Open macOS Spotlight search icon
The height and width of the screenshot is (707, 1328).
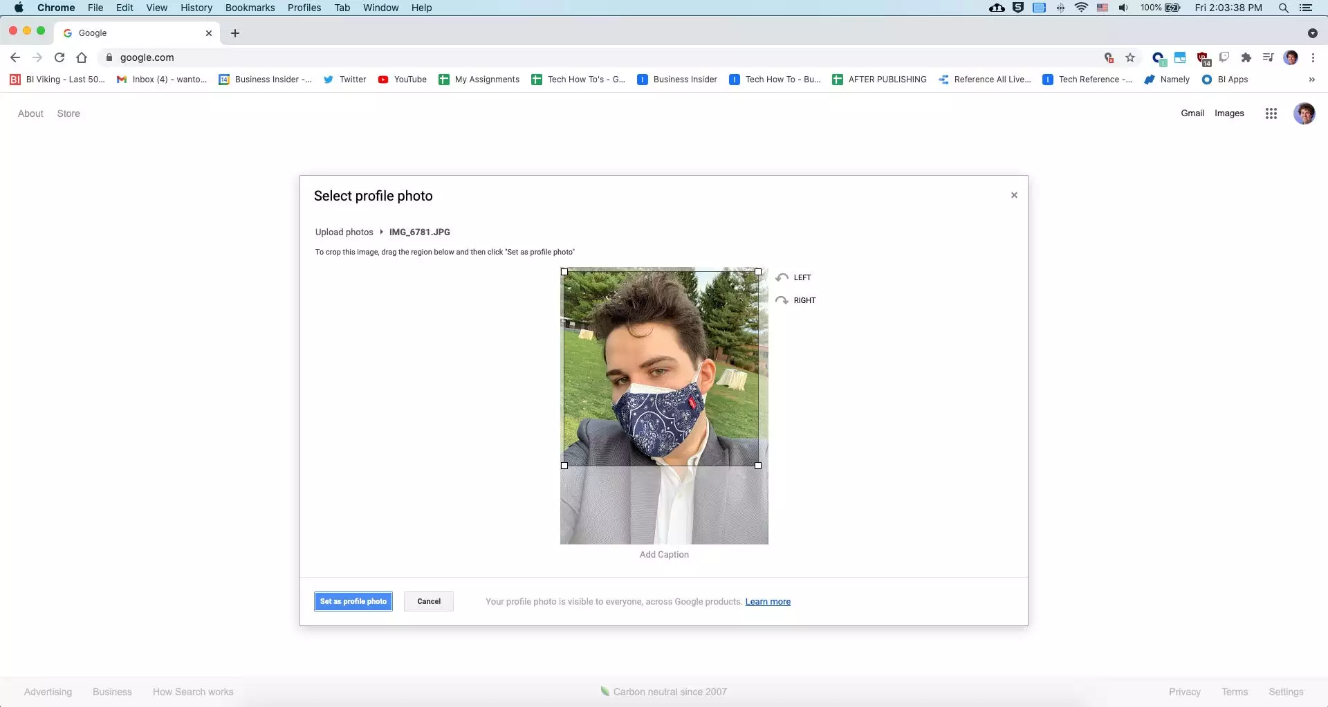[x=1283, y=8]
